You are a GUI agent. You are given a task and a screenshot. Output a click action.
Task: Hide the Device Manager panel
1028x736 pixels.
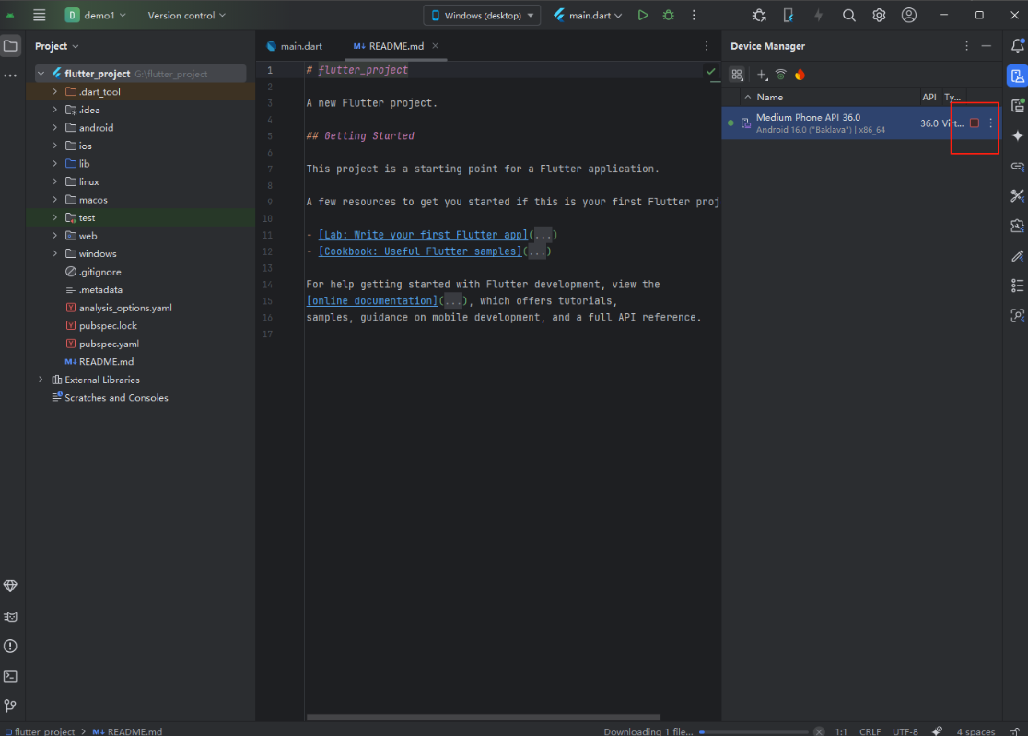pos(986,46)
